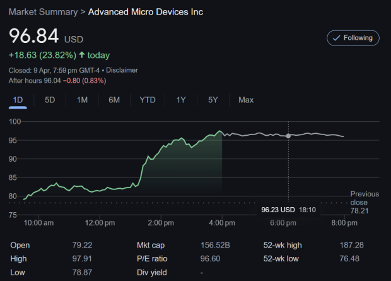
Task: Click the Div yield label
Action: click(152, 273)
